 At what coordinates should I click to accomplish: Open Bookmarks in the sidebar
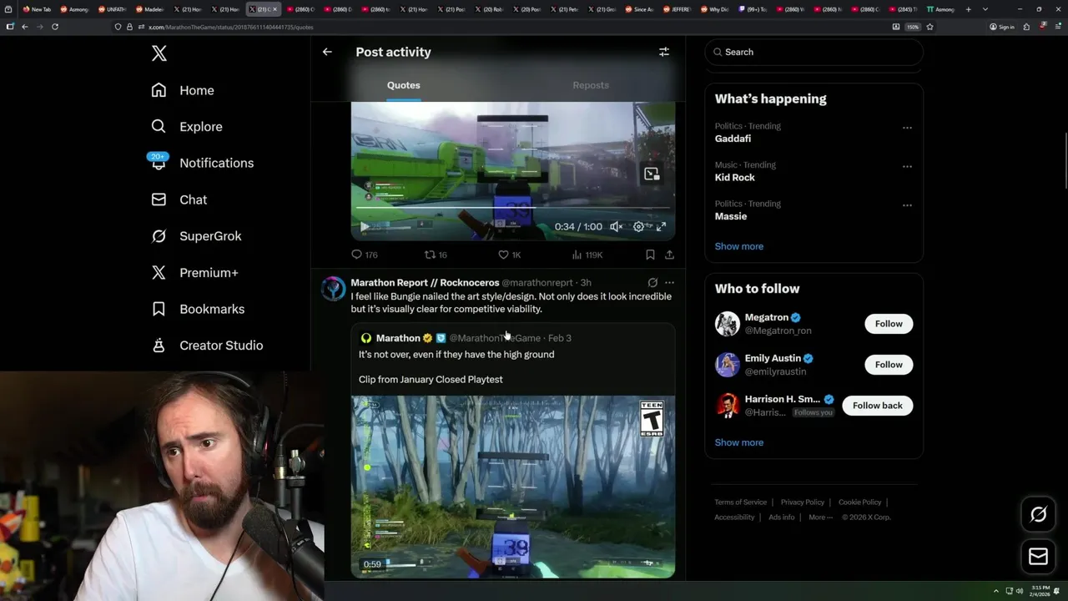(198, 309)
